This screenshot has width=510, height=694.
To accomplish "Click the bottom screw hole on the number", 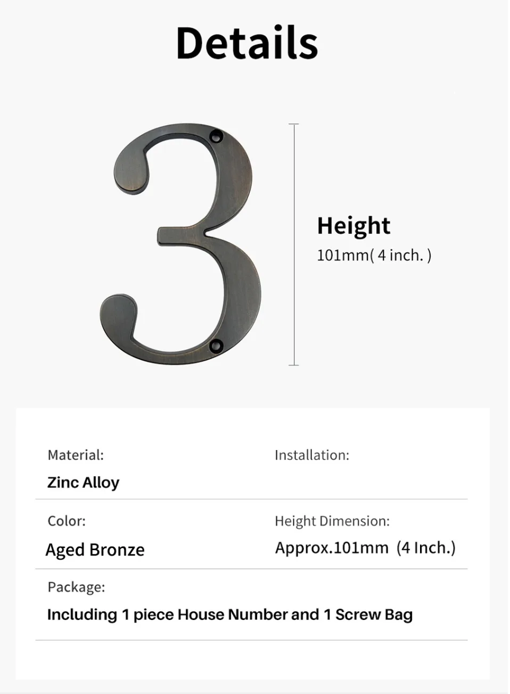I will (x=215, y=346).
